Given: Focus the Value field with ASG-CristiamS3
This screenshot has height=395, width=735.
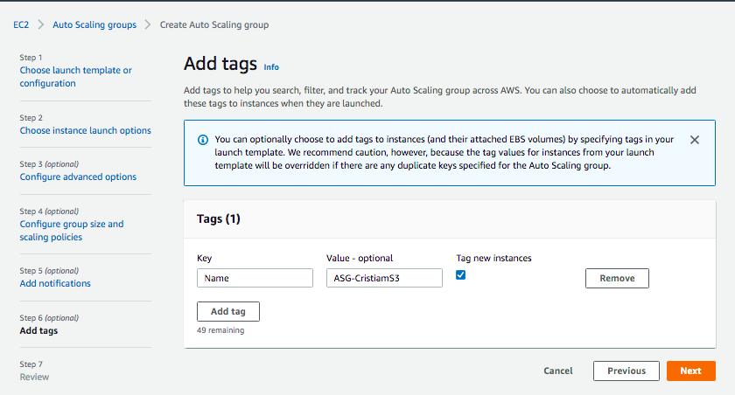Looking at the screenshot, I should [383, 278].
